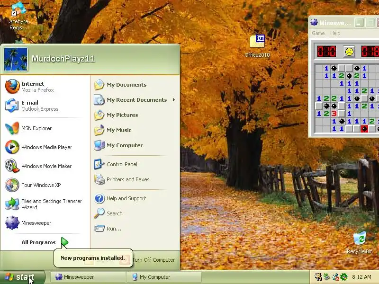Switch to My Computer taskbar button

click(164, 277)
